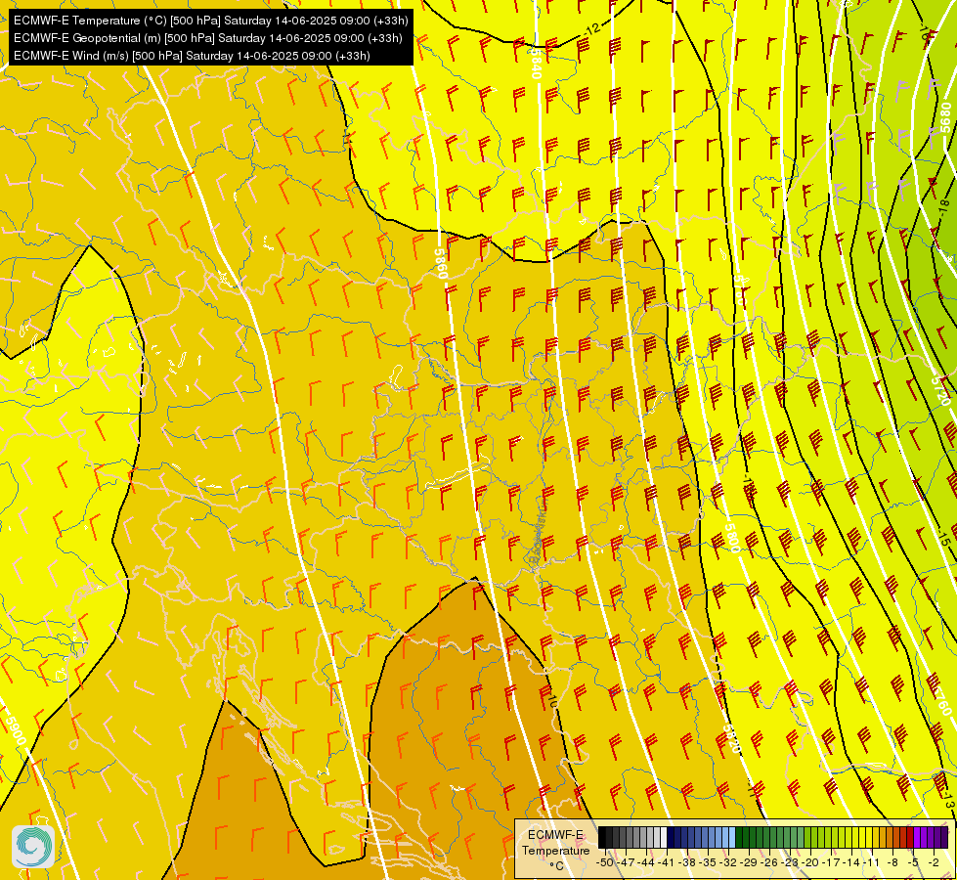Click the 5840 geopotential contour label
This screenshot has width=957, height=880.
(536, 63)
